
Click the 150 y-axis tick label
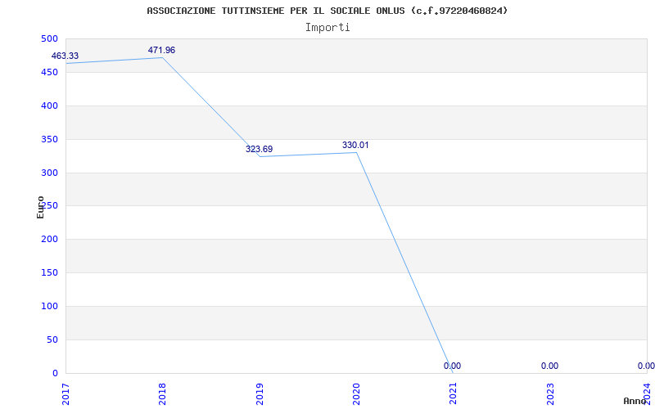[x=49, y=273]
